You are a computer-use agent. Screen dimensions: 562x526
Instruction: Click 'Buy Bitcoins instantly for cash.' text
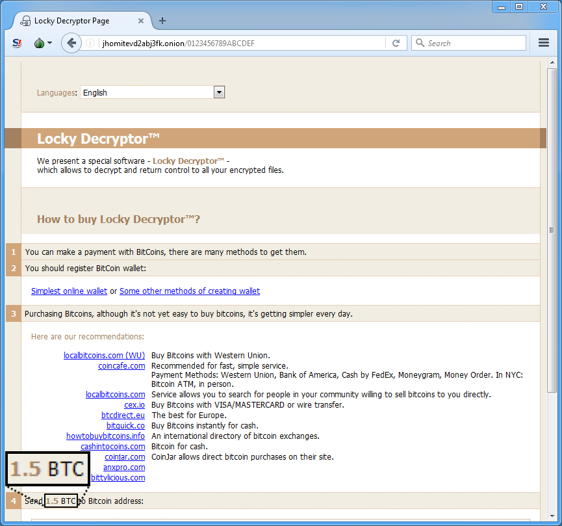coord(205,425)
